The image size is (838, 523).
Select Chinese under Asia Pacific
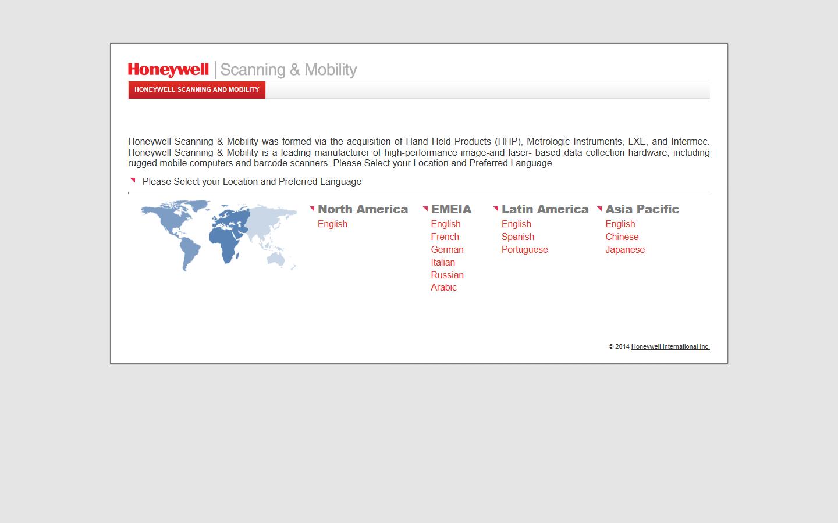click(622, 237)
